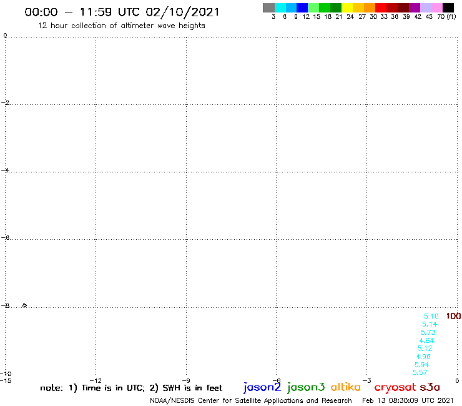Pick the orange swatch in the wave legend
This screenshot has height=406, width=462.
tap(370, 7)
